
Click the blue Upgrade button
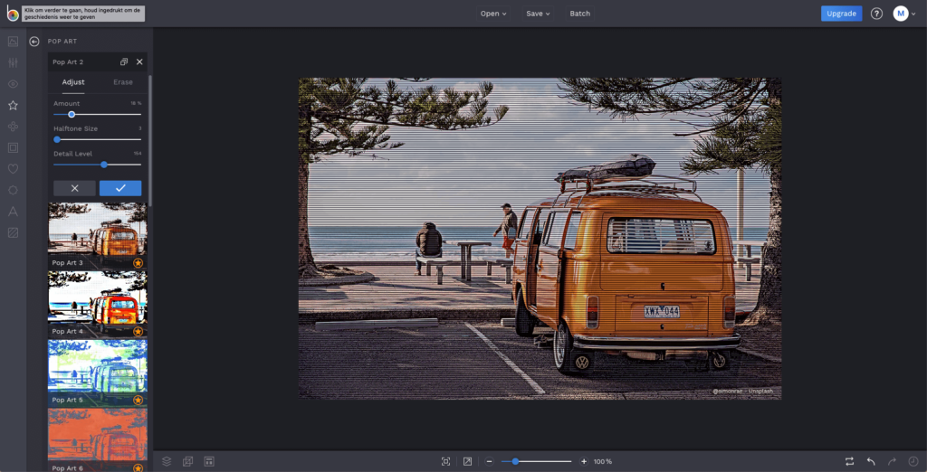pos(841,14)
